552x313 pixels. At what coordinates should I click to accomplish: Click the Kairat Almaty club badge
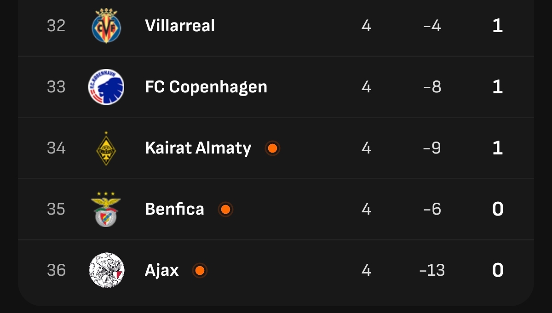106,148
